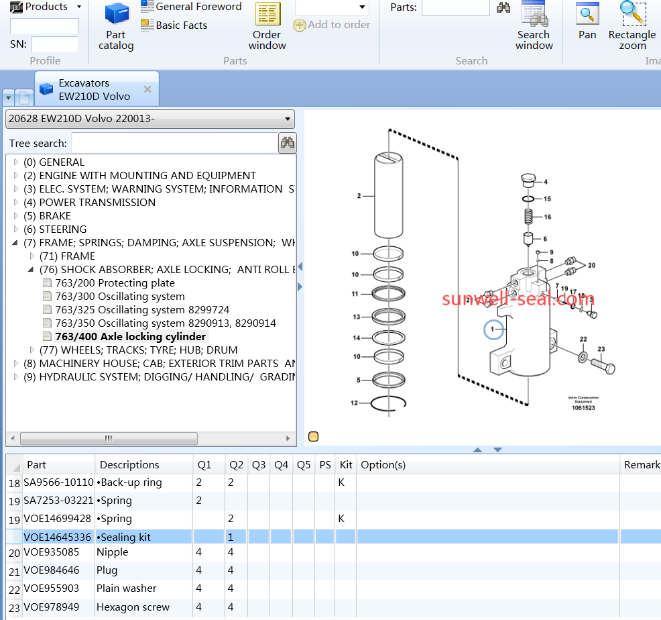The height and width of the screenshot is (620, 661).
Task: Expand the (2) ENGINE WITH MOUNTING node
Action: tap(17, 176)
